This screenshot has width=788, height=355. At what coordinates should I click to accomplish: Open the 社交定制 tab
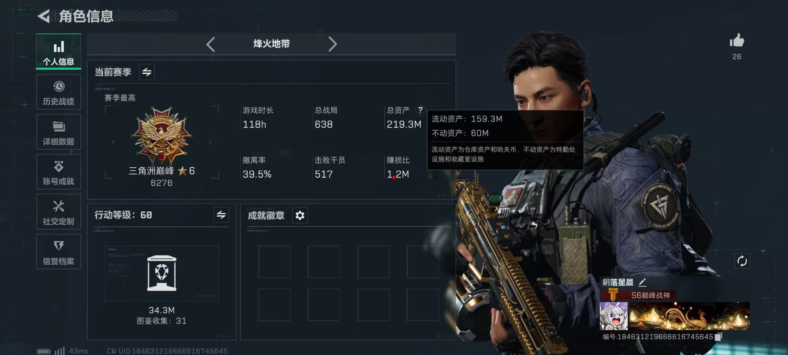(59, 212)
